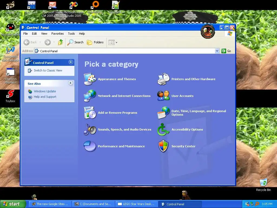
Task: Click Accessibility Options text link
Action: (x=187, y=129)
